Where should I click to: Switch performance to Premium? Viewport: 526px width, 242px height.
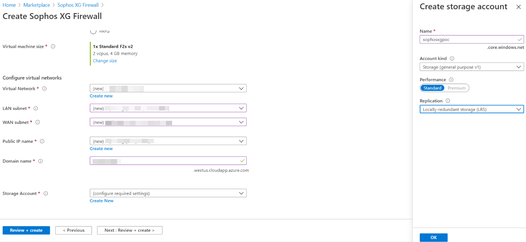click(456, 88)
